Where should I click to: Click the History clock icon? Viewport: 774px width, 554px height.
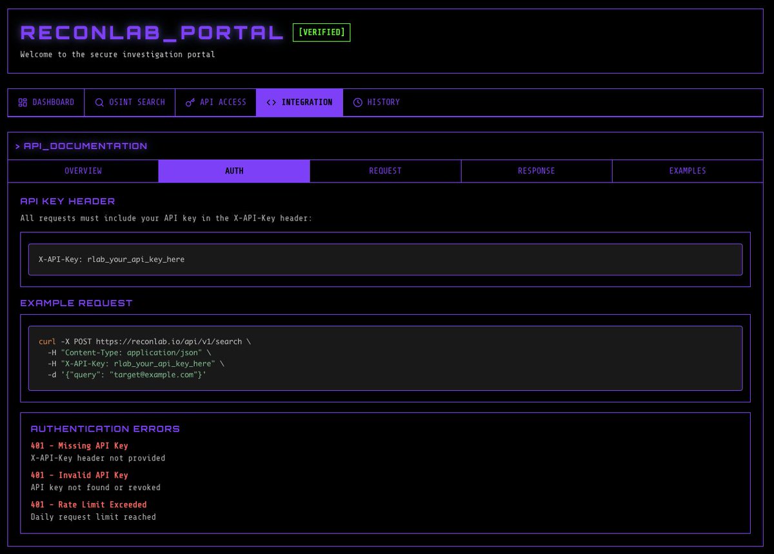pos(357,103)
